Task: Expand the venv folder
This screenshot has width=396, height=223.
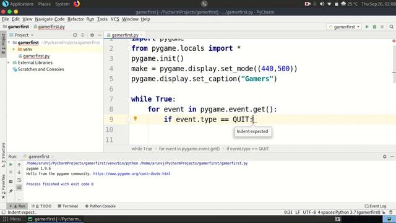Action: (14, 50)
